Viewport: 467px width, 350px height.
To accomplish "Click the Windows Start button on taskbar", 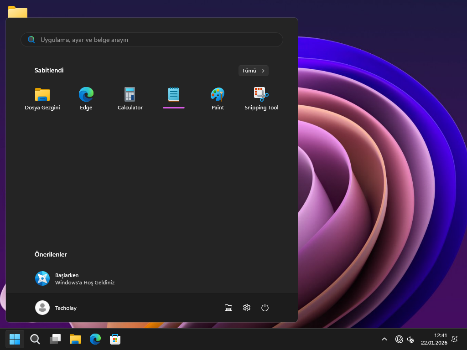I will click(15, 339).
